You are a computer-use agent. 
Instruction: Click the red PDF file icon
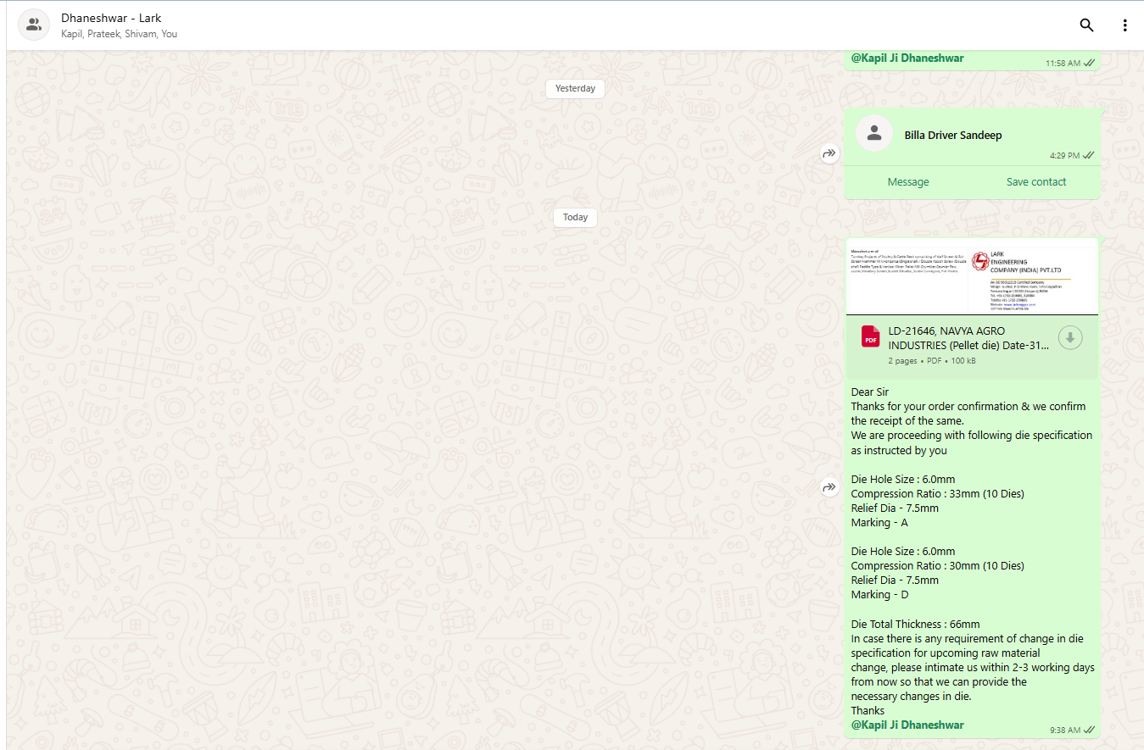pyautogui.click(x=870, y=337)
